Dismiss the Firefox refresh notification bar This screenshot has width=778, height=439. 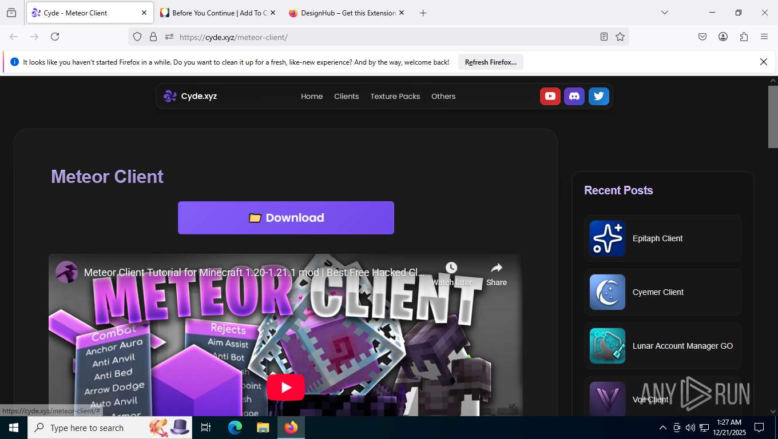click(x=763, y=62)
